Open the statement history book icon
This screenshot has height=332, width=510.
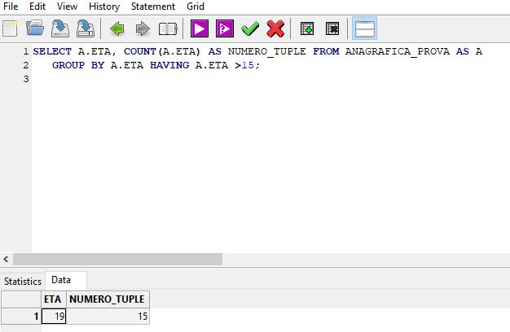click(168, 29)
